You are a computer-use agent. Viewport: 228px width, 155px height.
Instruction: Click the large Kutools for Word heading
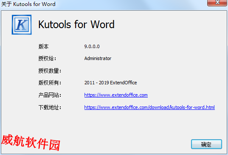[76, 24]
